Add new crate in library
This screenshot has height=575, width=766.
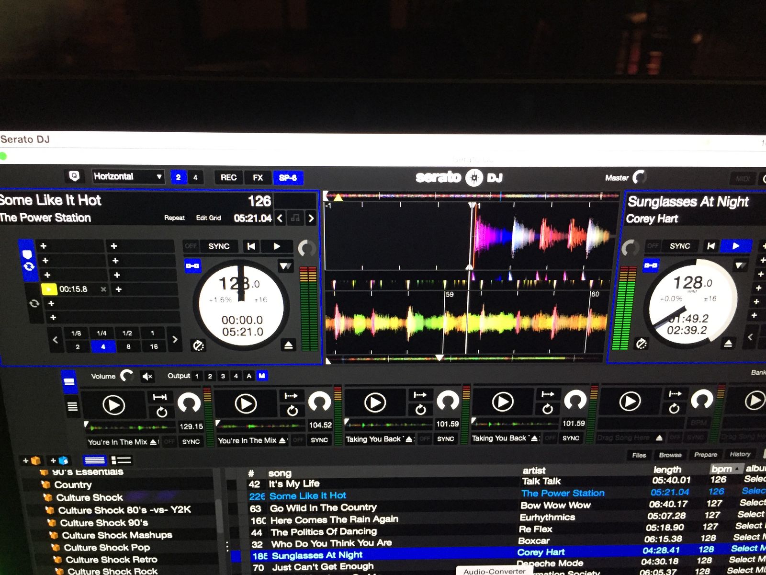pyautogui.click(x=32, y=460)
